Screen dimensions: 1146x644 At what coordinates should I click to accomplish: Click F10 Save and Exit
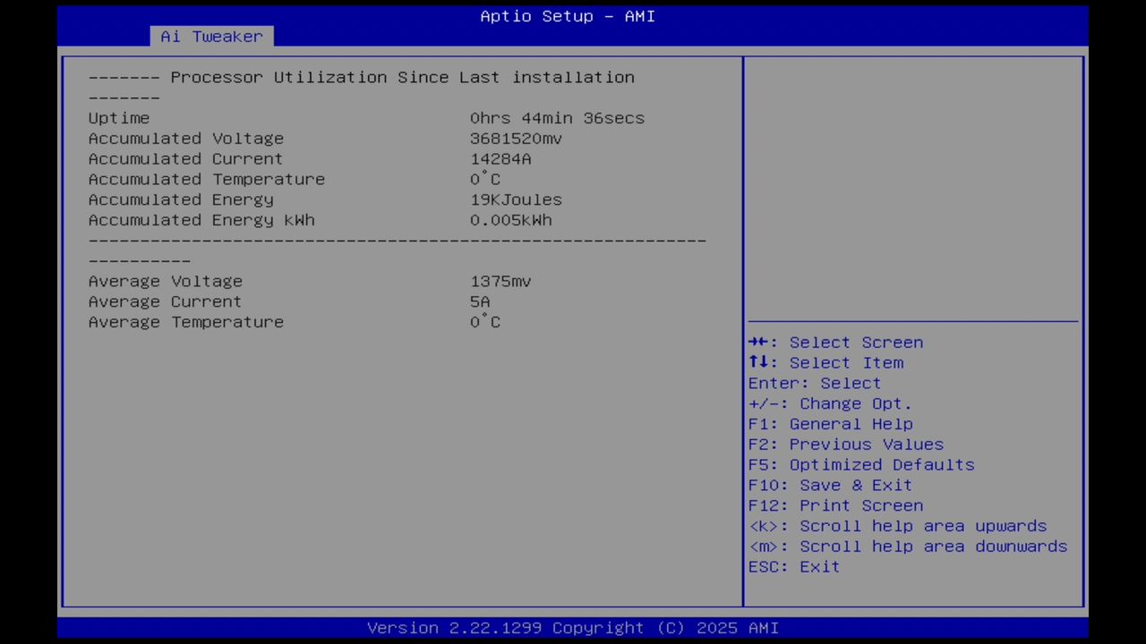(x=855, y=485)
